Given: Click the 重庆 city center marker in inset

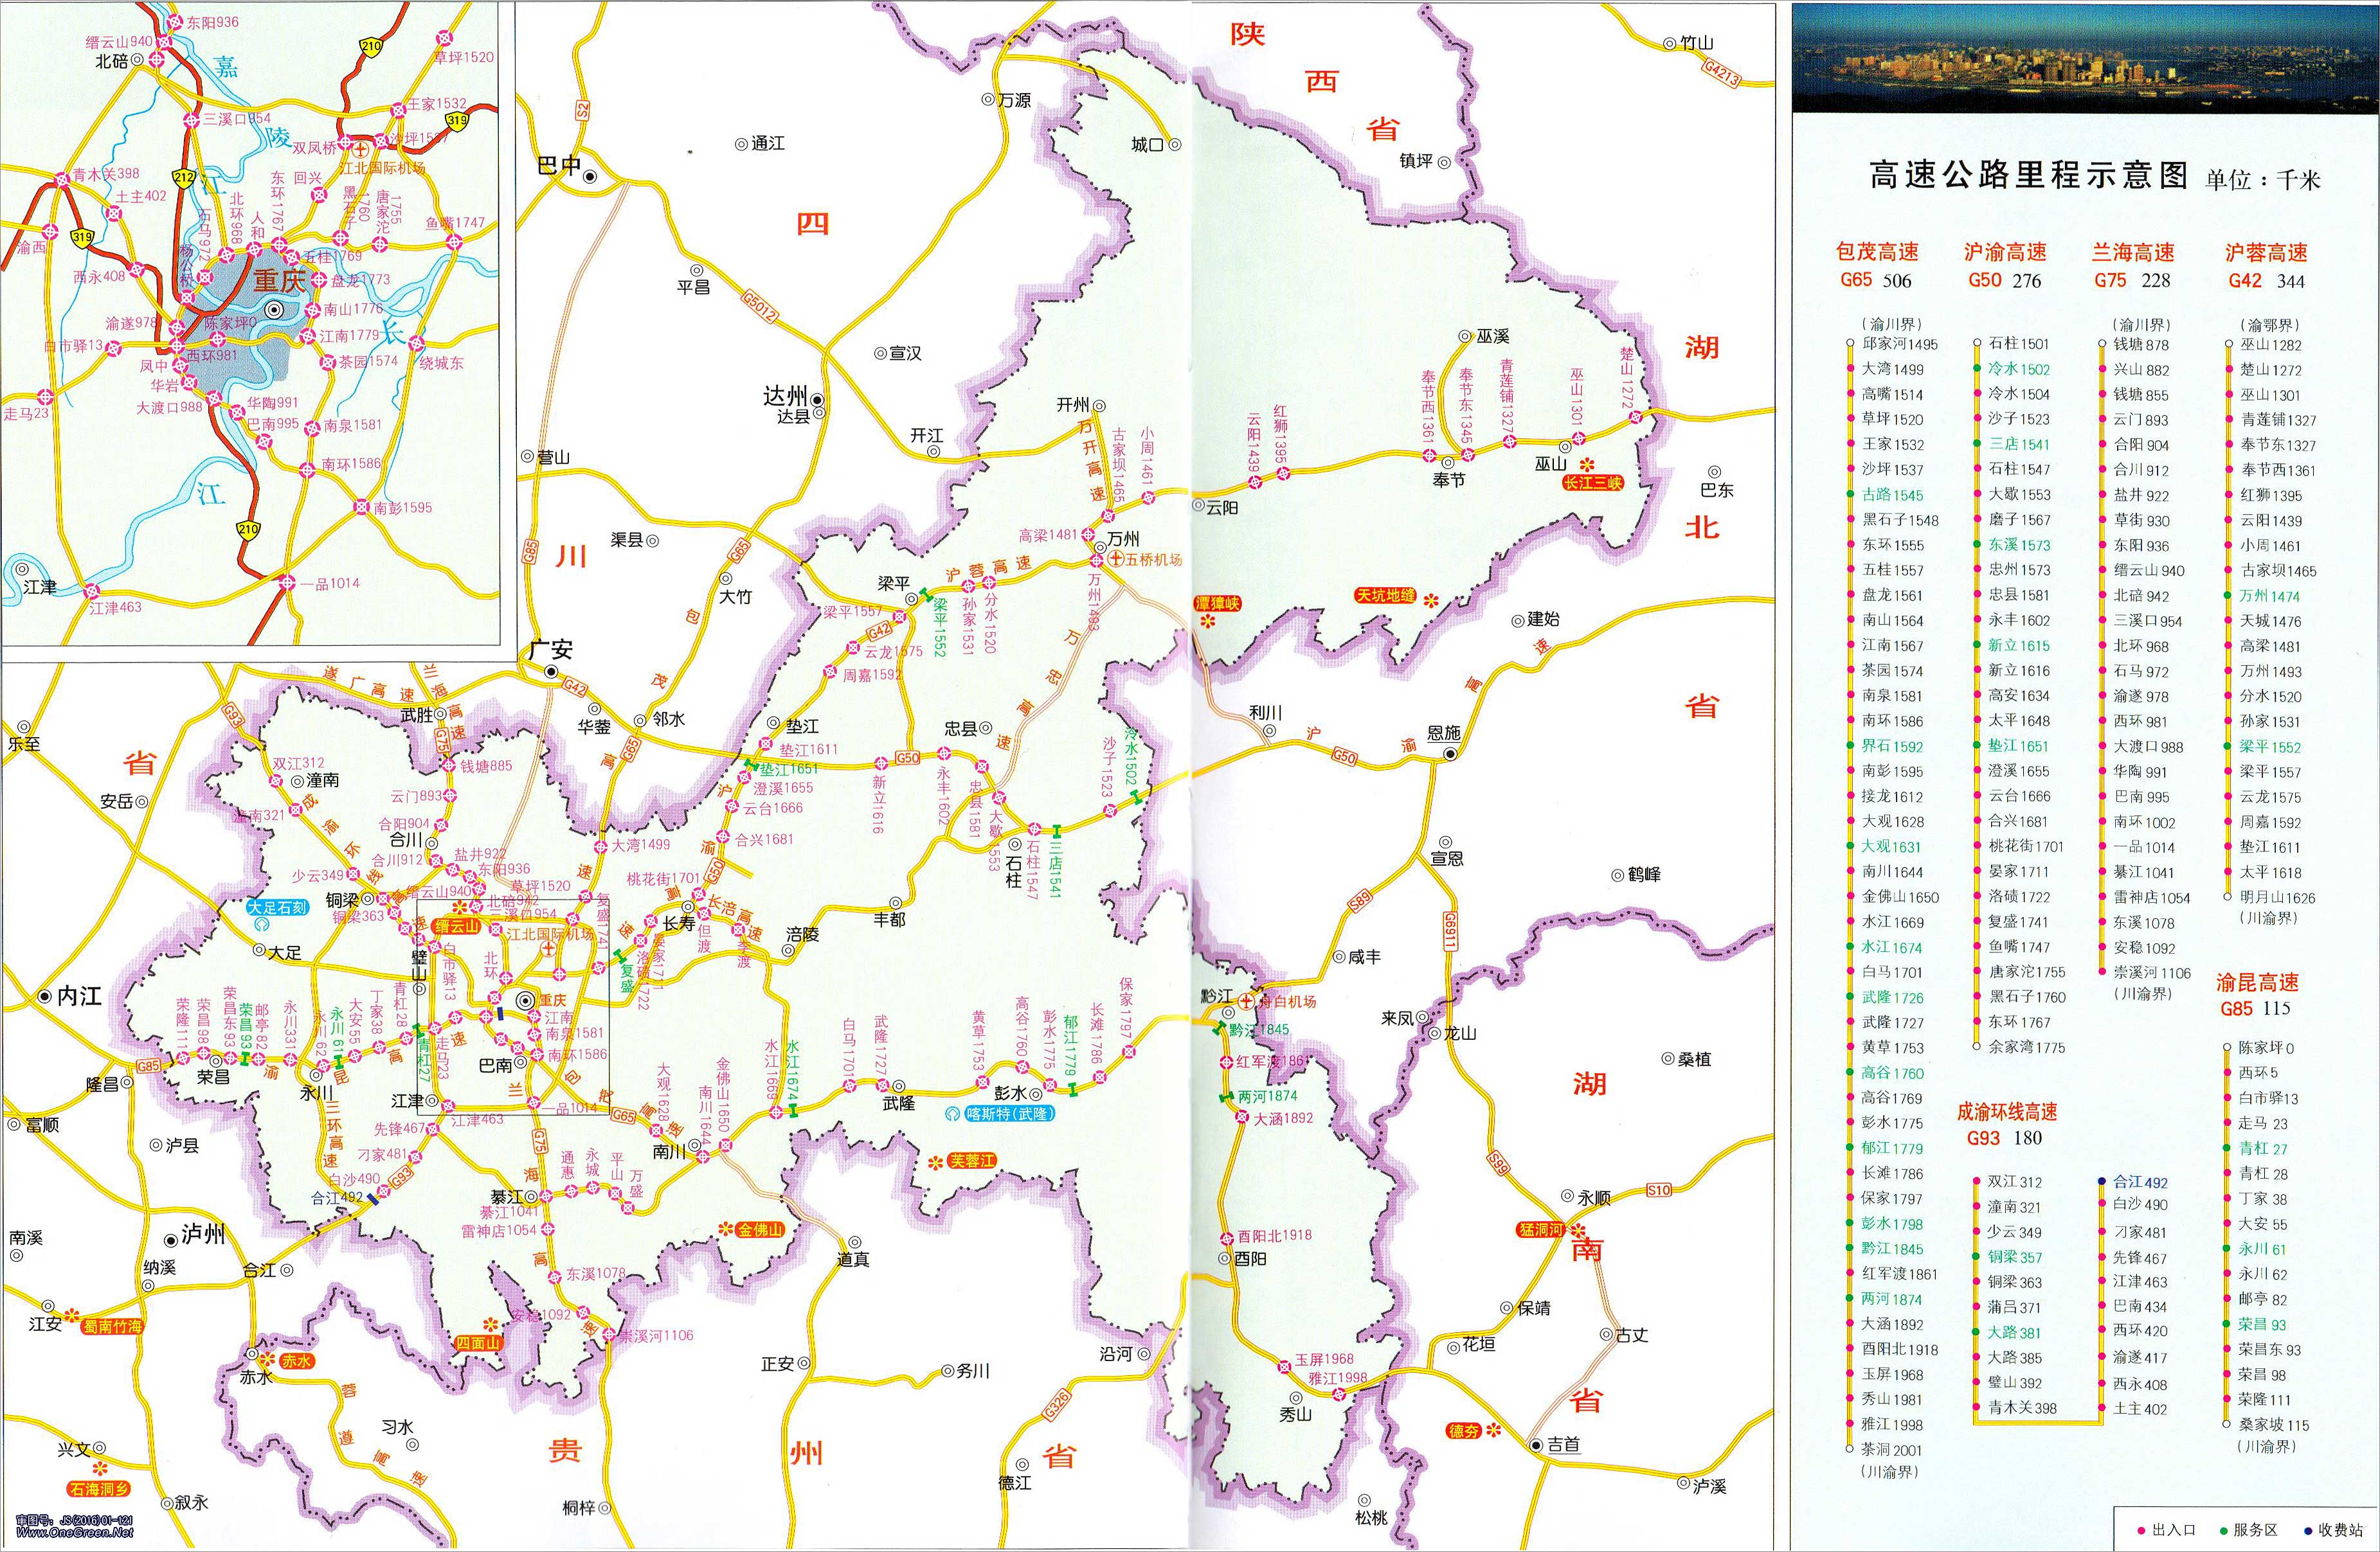Looking at the screenshot, I should click(274, 310).
